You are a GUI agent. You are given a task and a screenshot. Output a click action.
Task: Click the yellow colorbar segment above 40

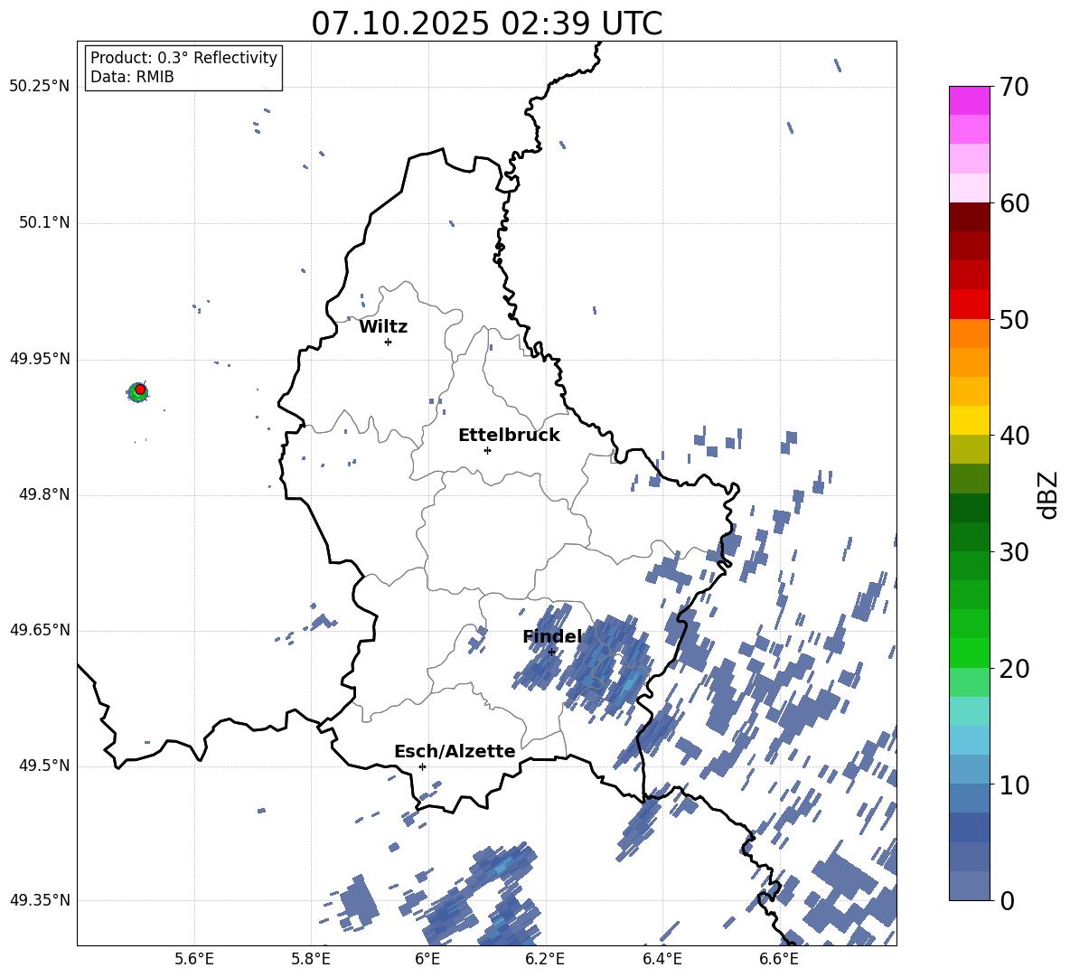point(970,420)
